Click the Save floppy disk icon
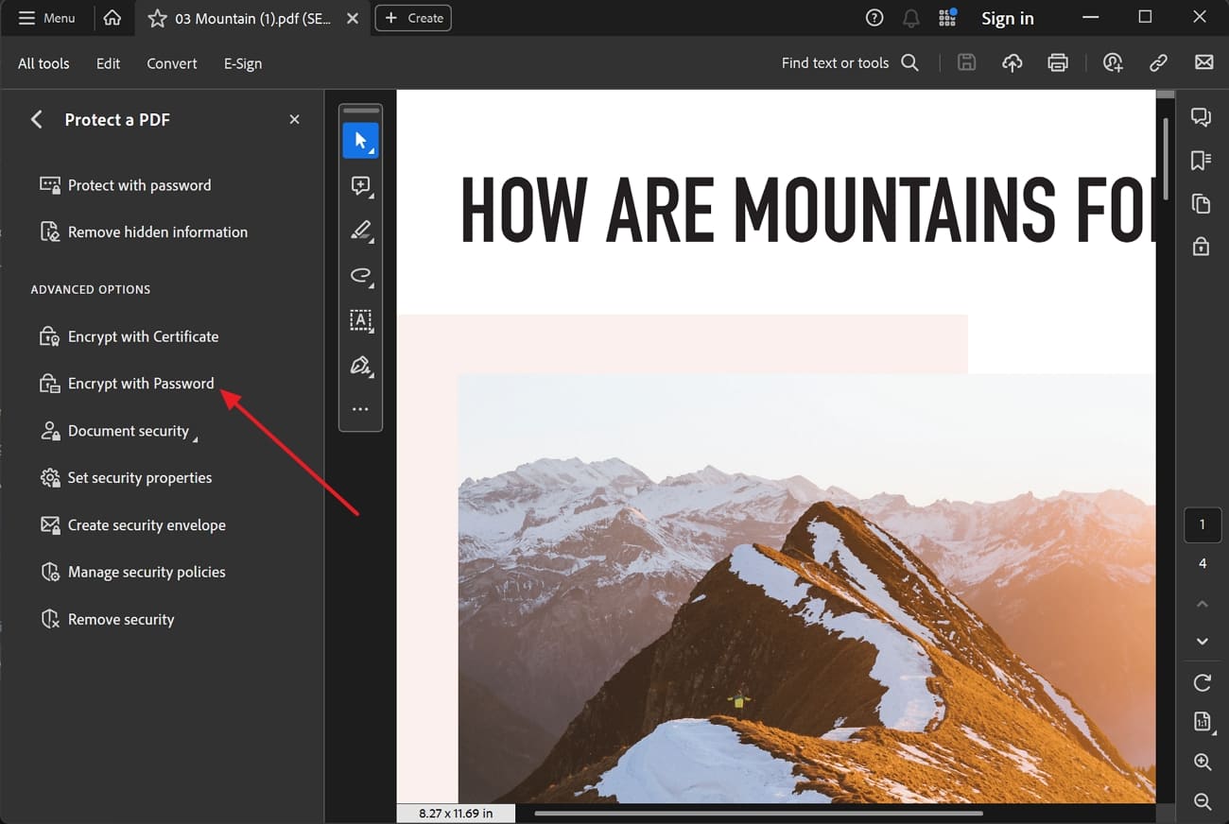 point(966,63)
